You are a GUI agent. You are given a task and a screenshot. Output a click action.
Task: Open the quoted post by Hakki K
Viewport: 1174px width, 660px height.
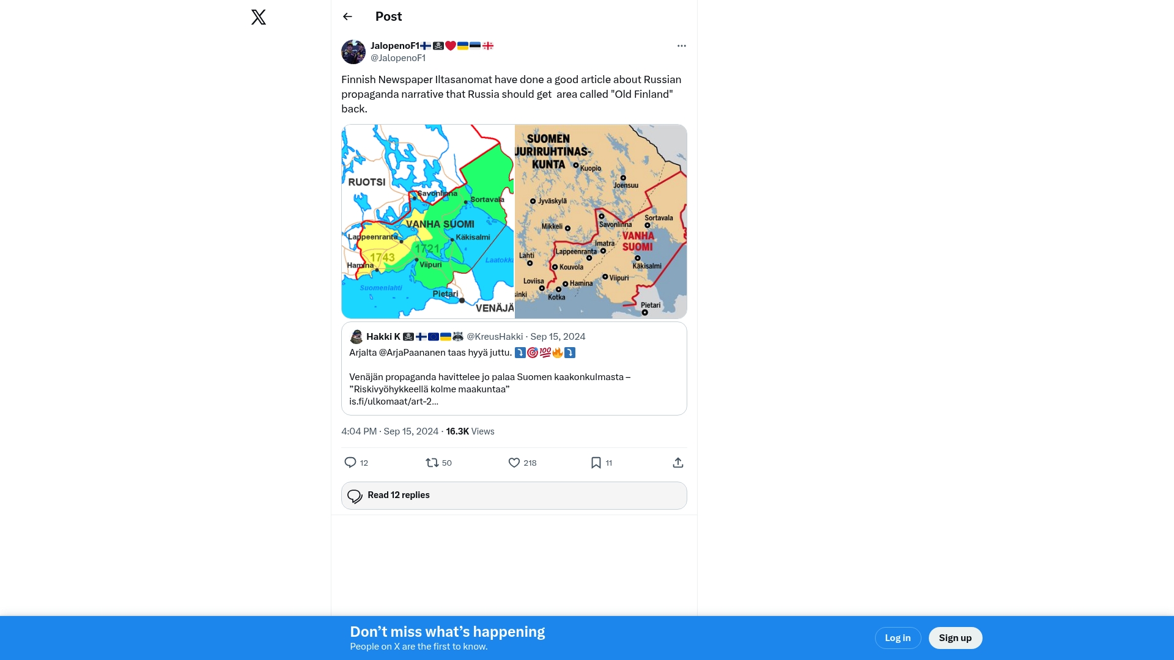click(x=514, y=376)
